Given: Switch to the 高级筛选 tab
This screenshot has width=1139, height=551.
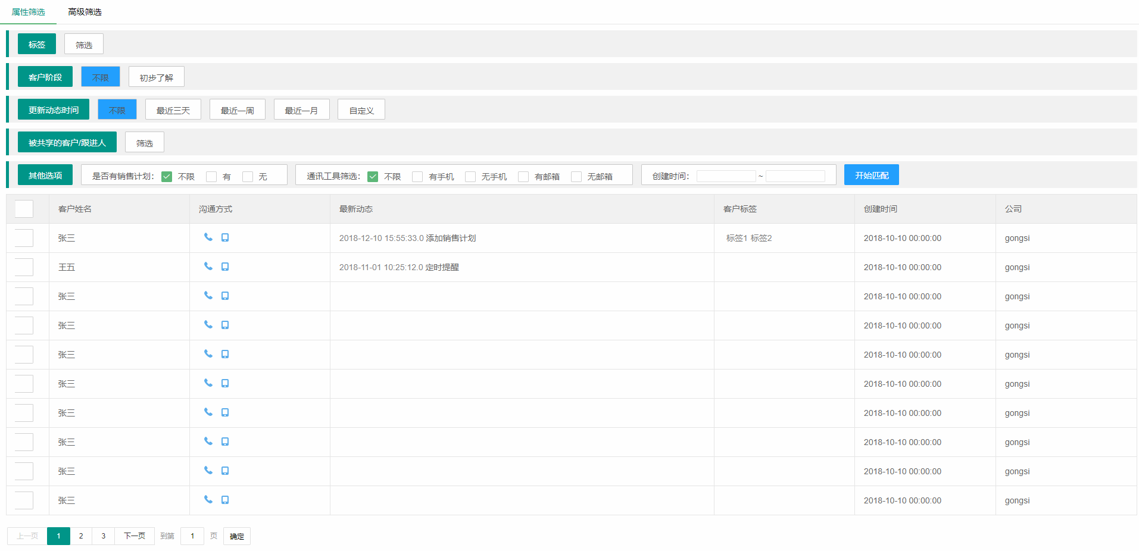Looking at the screenshot, I should [85, 12].
